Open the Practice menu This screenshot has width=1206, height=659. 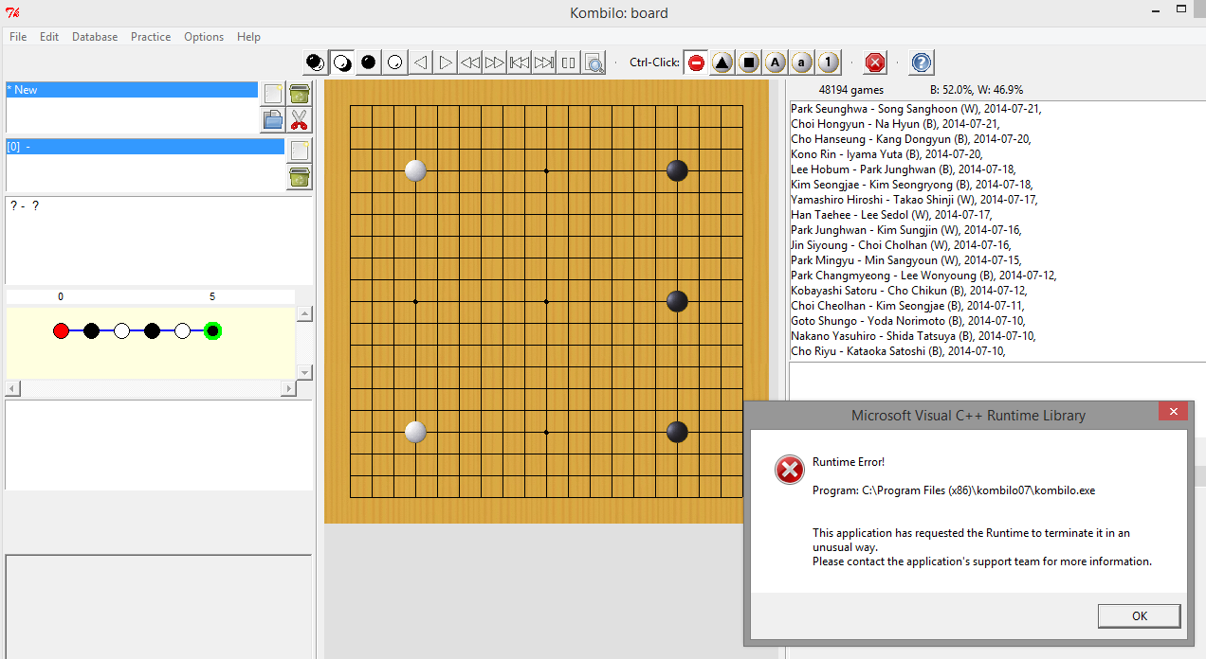point(151,37)
